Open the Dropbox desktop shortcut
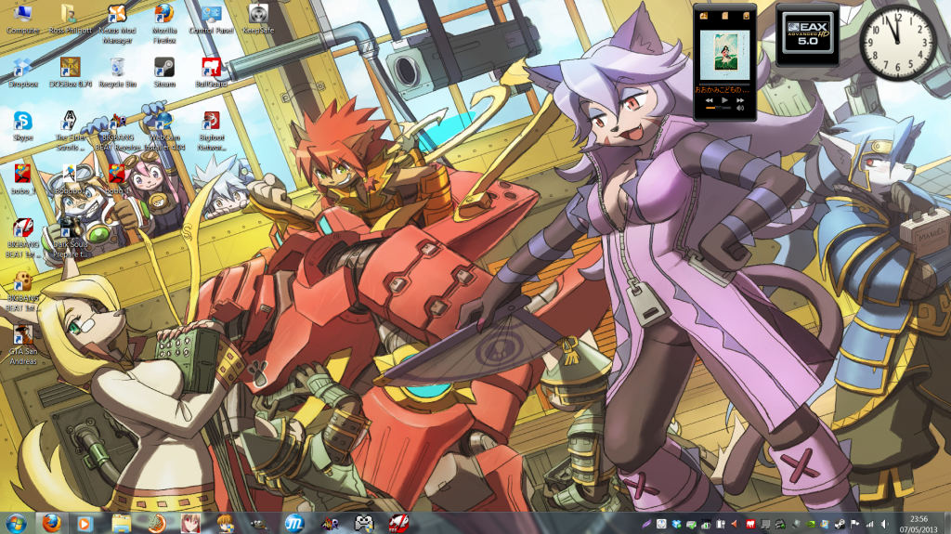This screenshot has height=534, width=951. pos(22,72)
